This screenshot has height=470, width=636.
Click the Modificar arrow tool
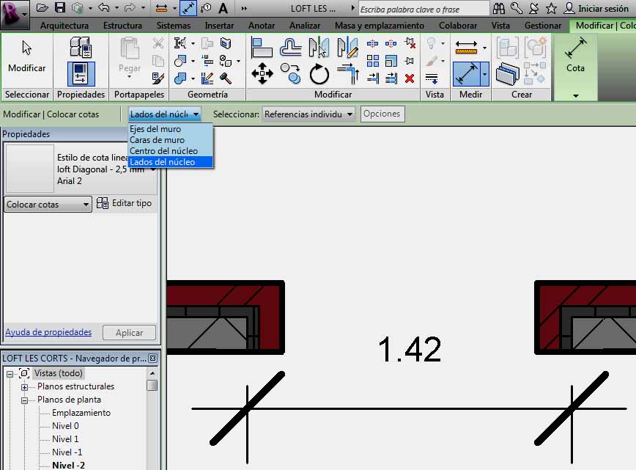point(26,57)
